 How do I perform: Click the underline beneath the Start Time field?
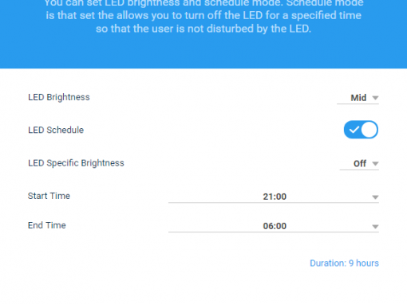tap(274, 203)
